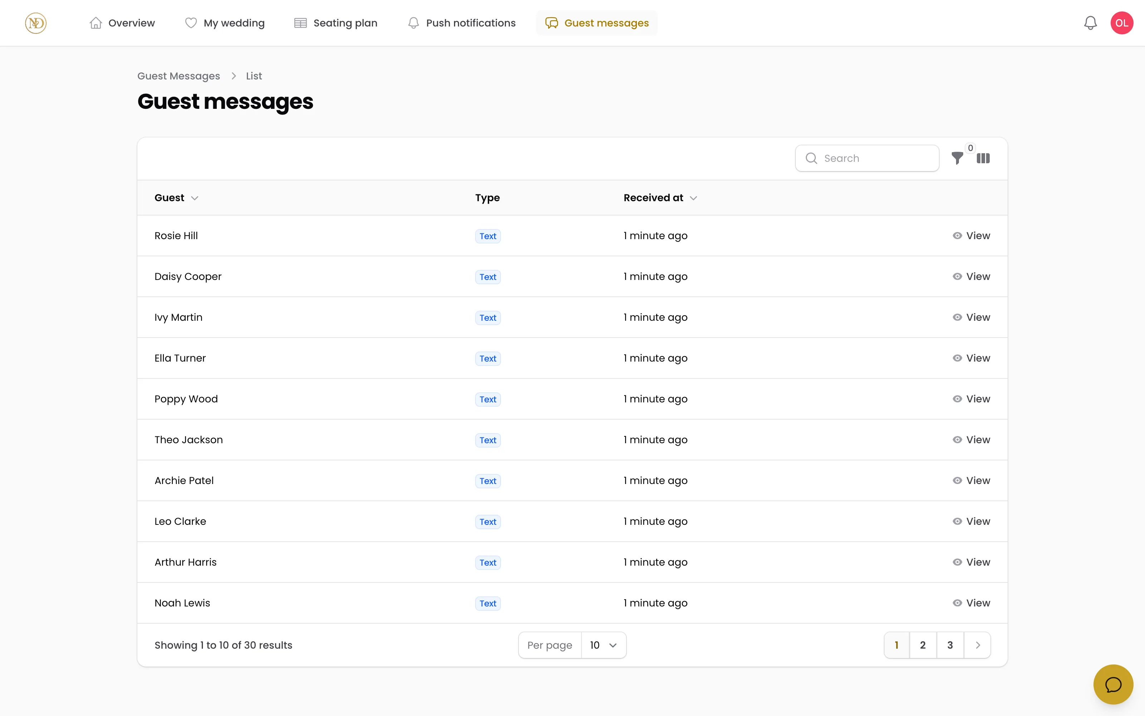Screen dimensions: 1145x716
Task: View Archie Patel's message
Action: point(971,480)
